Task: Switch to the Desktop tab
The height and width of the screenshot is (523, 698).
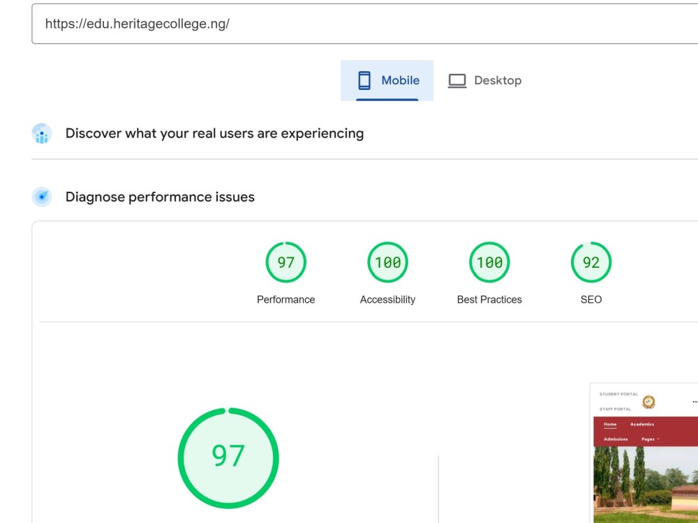Action: [484, 80]
